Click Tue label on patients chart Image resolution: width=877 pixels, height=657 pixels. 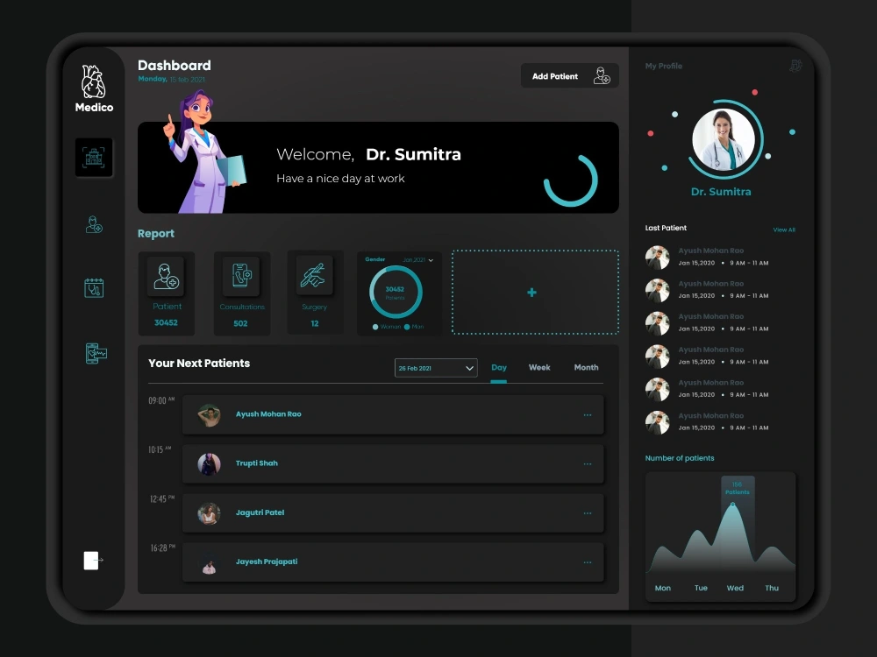[701, 588]
